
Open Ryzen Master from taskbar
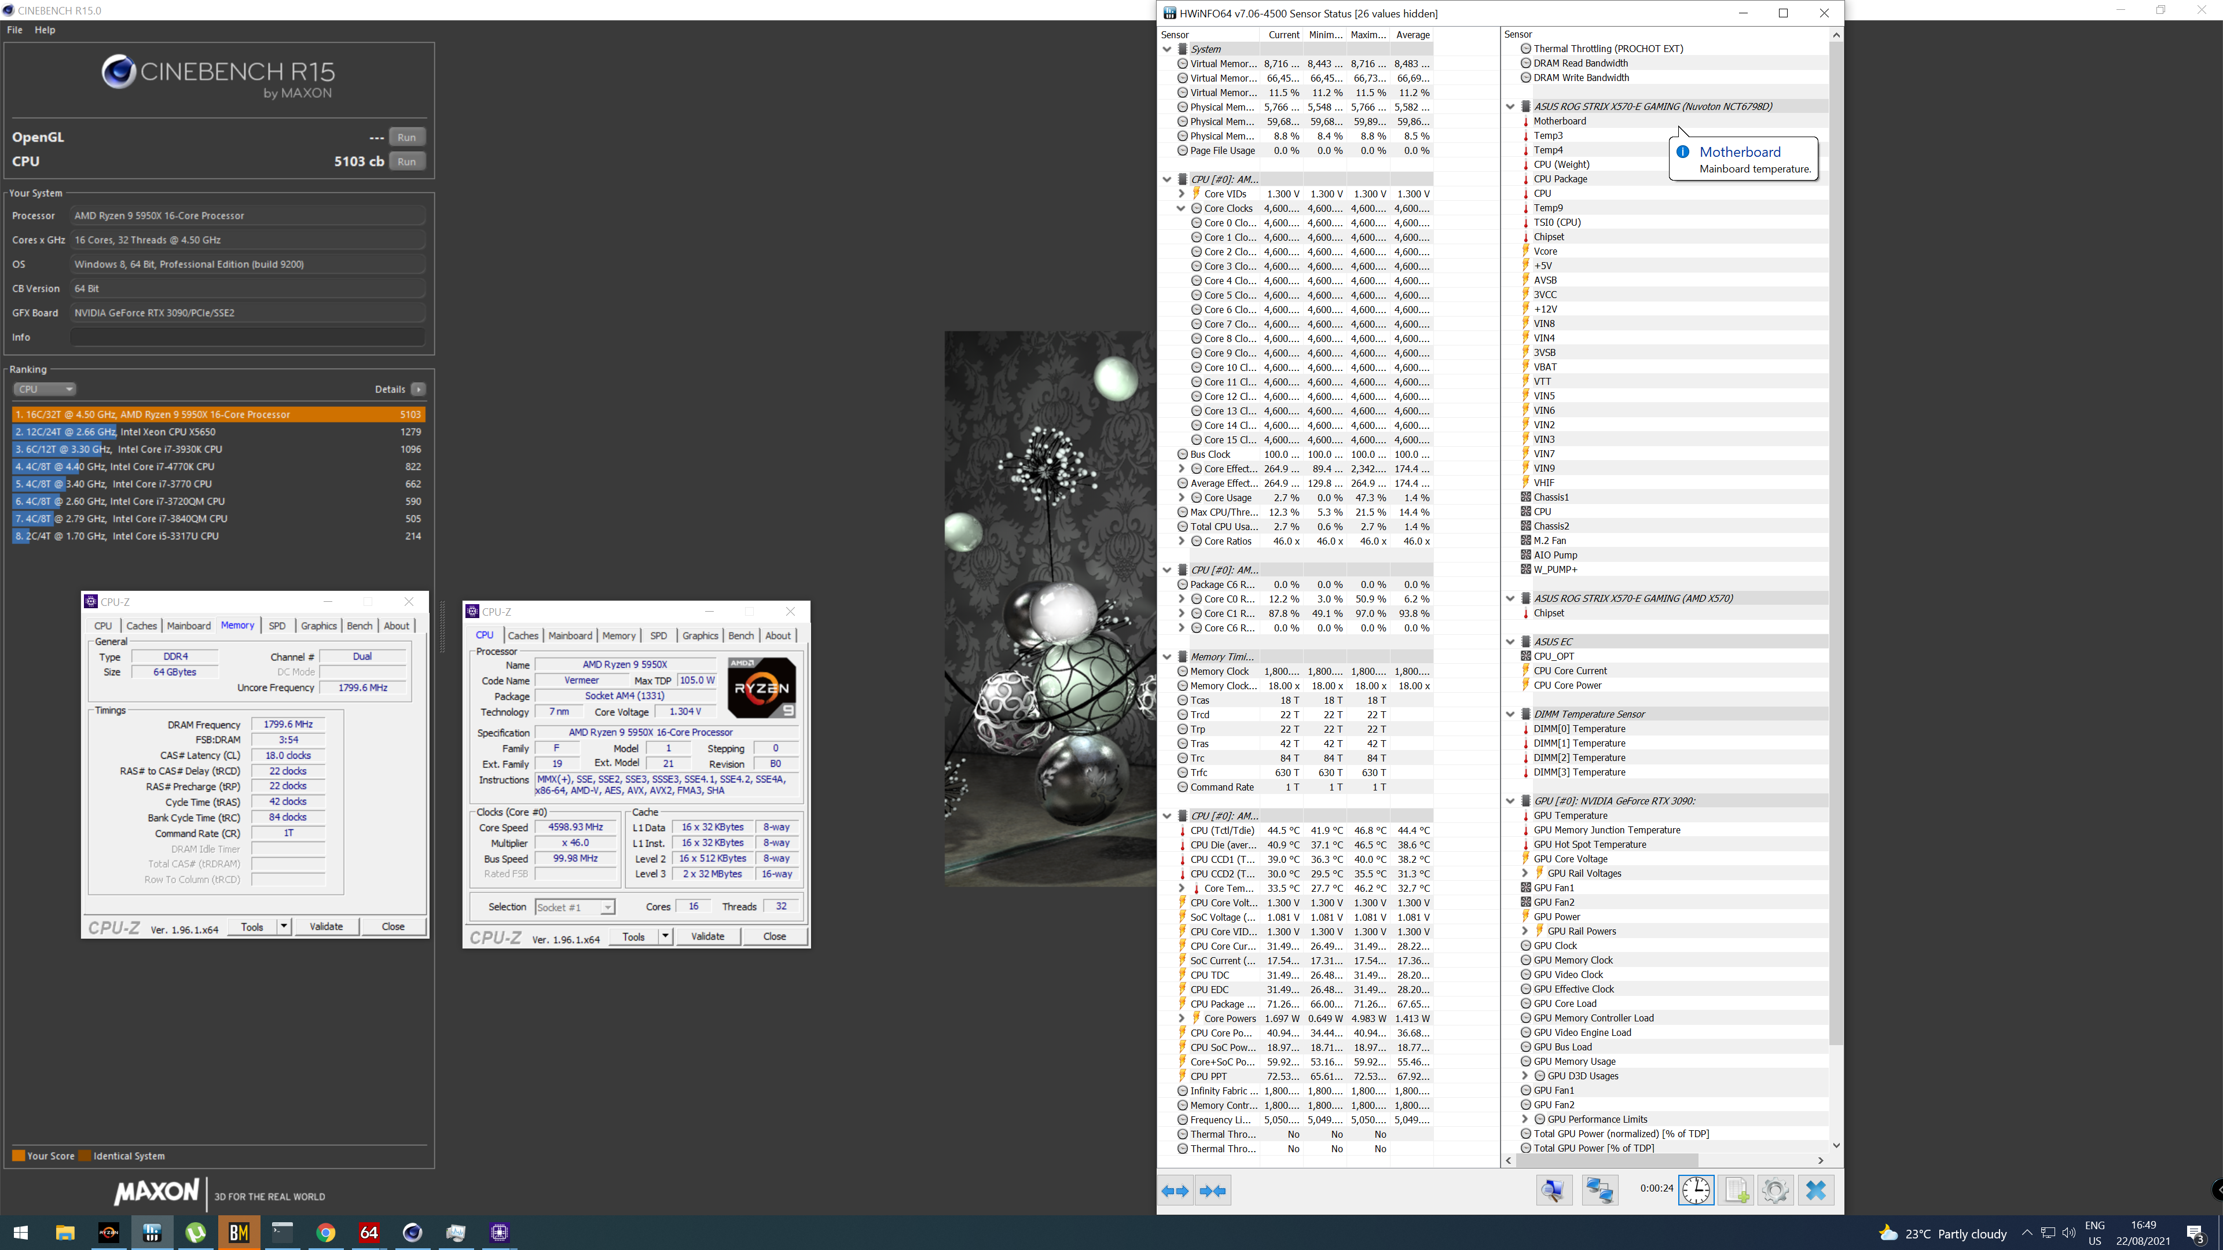(109, 1233)
